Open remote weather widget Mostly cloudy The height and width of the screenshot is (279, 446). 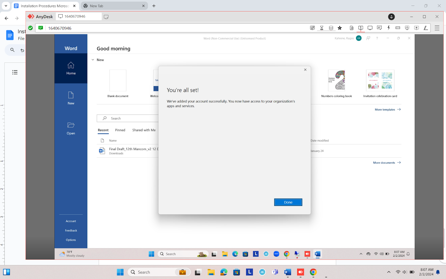tap(72, 254)
